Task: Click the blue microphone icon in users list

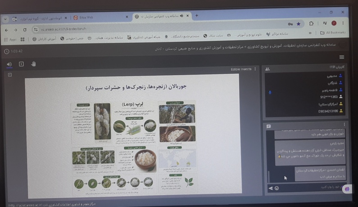Action: tap(270, 92)
